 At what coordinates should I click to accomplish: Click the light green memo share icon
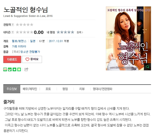click(19, 70)
